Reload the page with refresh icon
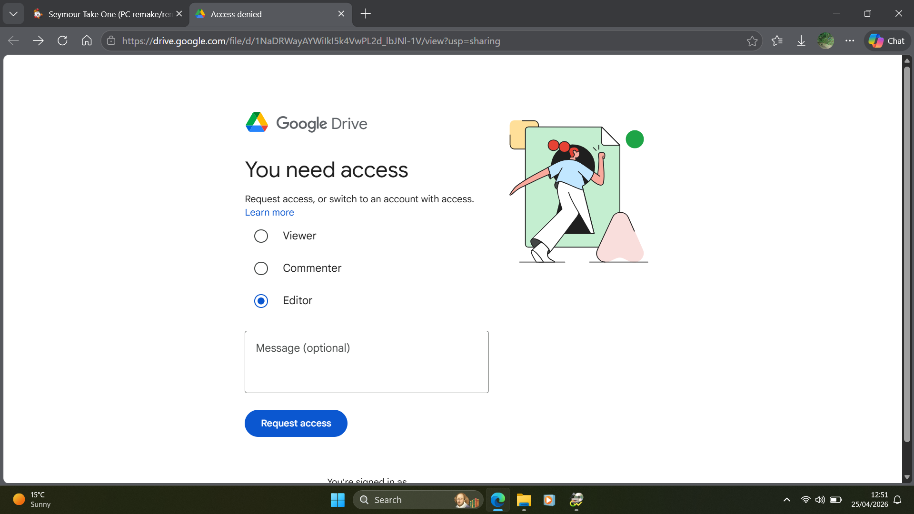The height and width of the screenshot is (514, 914). 62,41
